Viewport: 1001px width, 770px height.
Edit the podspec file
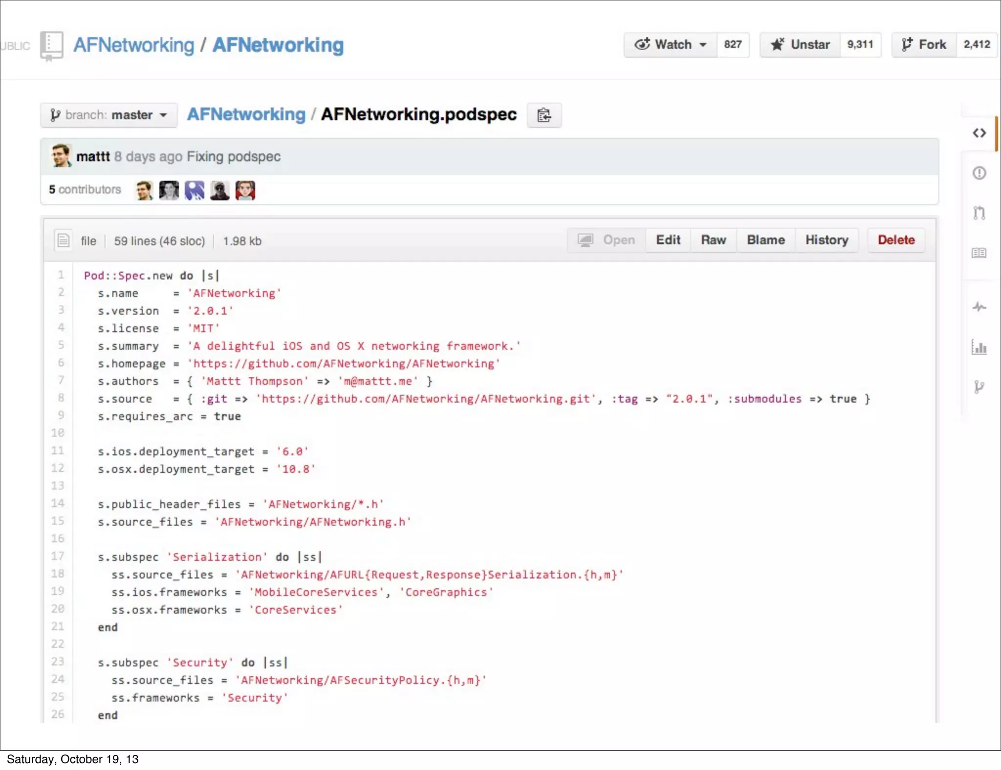(668, 240)
